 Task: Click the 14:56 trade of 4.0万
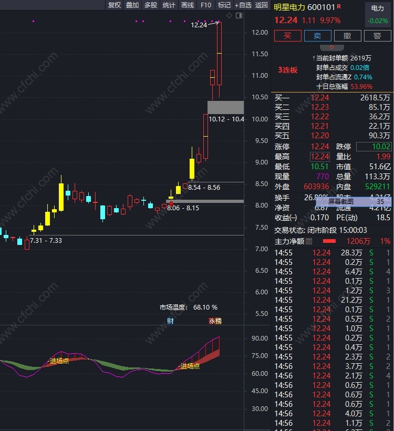tap(332, 414)
